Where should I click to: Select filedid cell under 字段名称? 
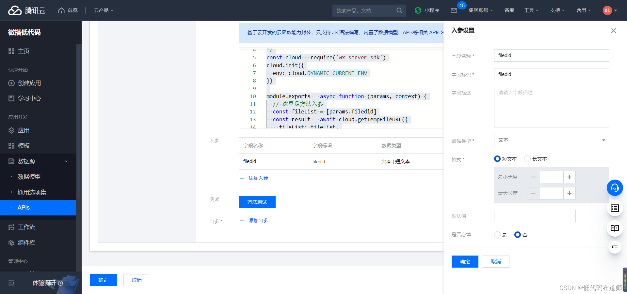pos(249,161)
